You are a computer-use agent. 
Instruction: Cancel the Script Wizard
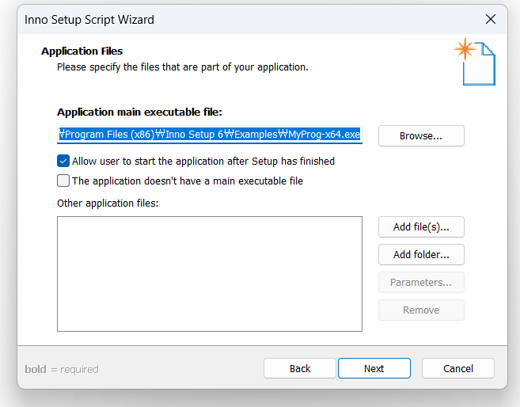[x=458, y=368]
